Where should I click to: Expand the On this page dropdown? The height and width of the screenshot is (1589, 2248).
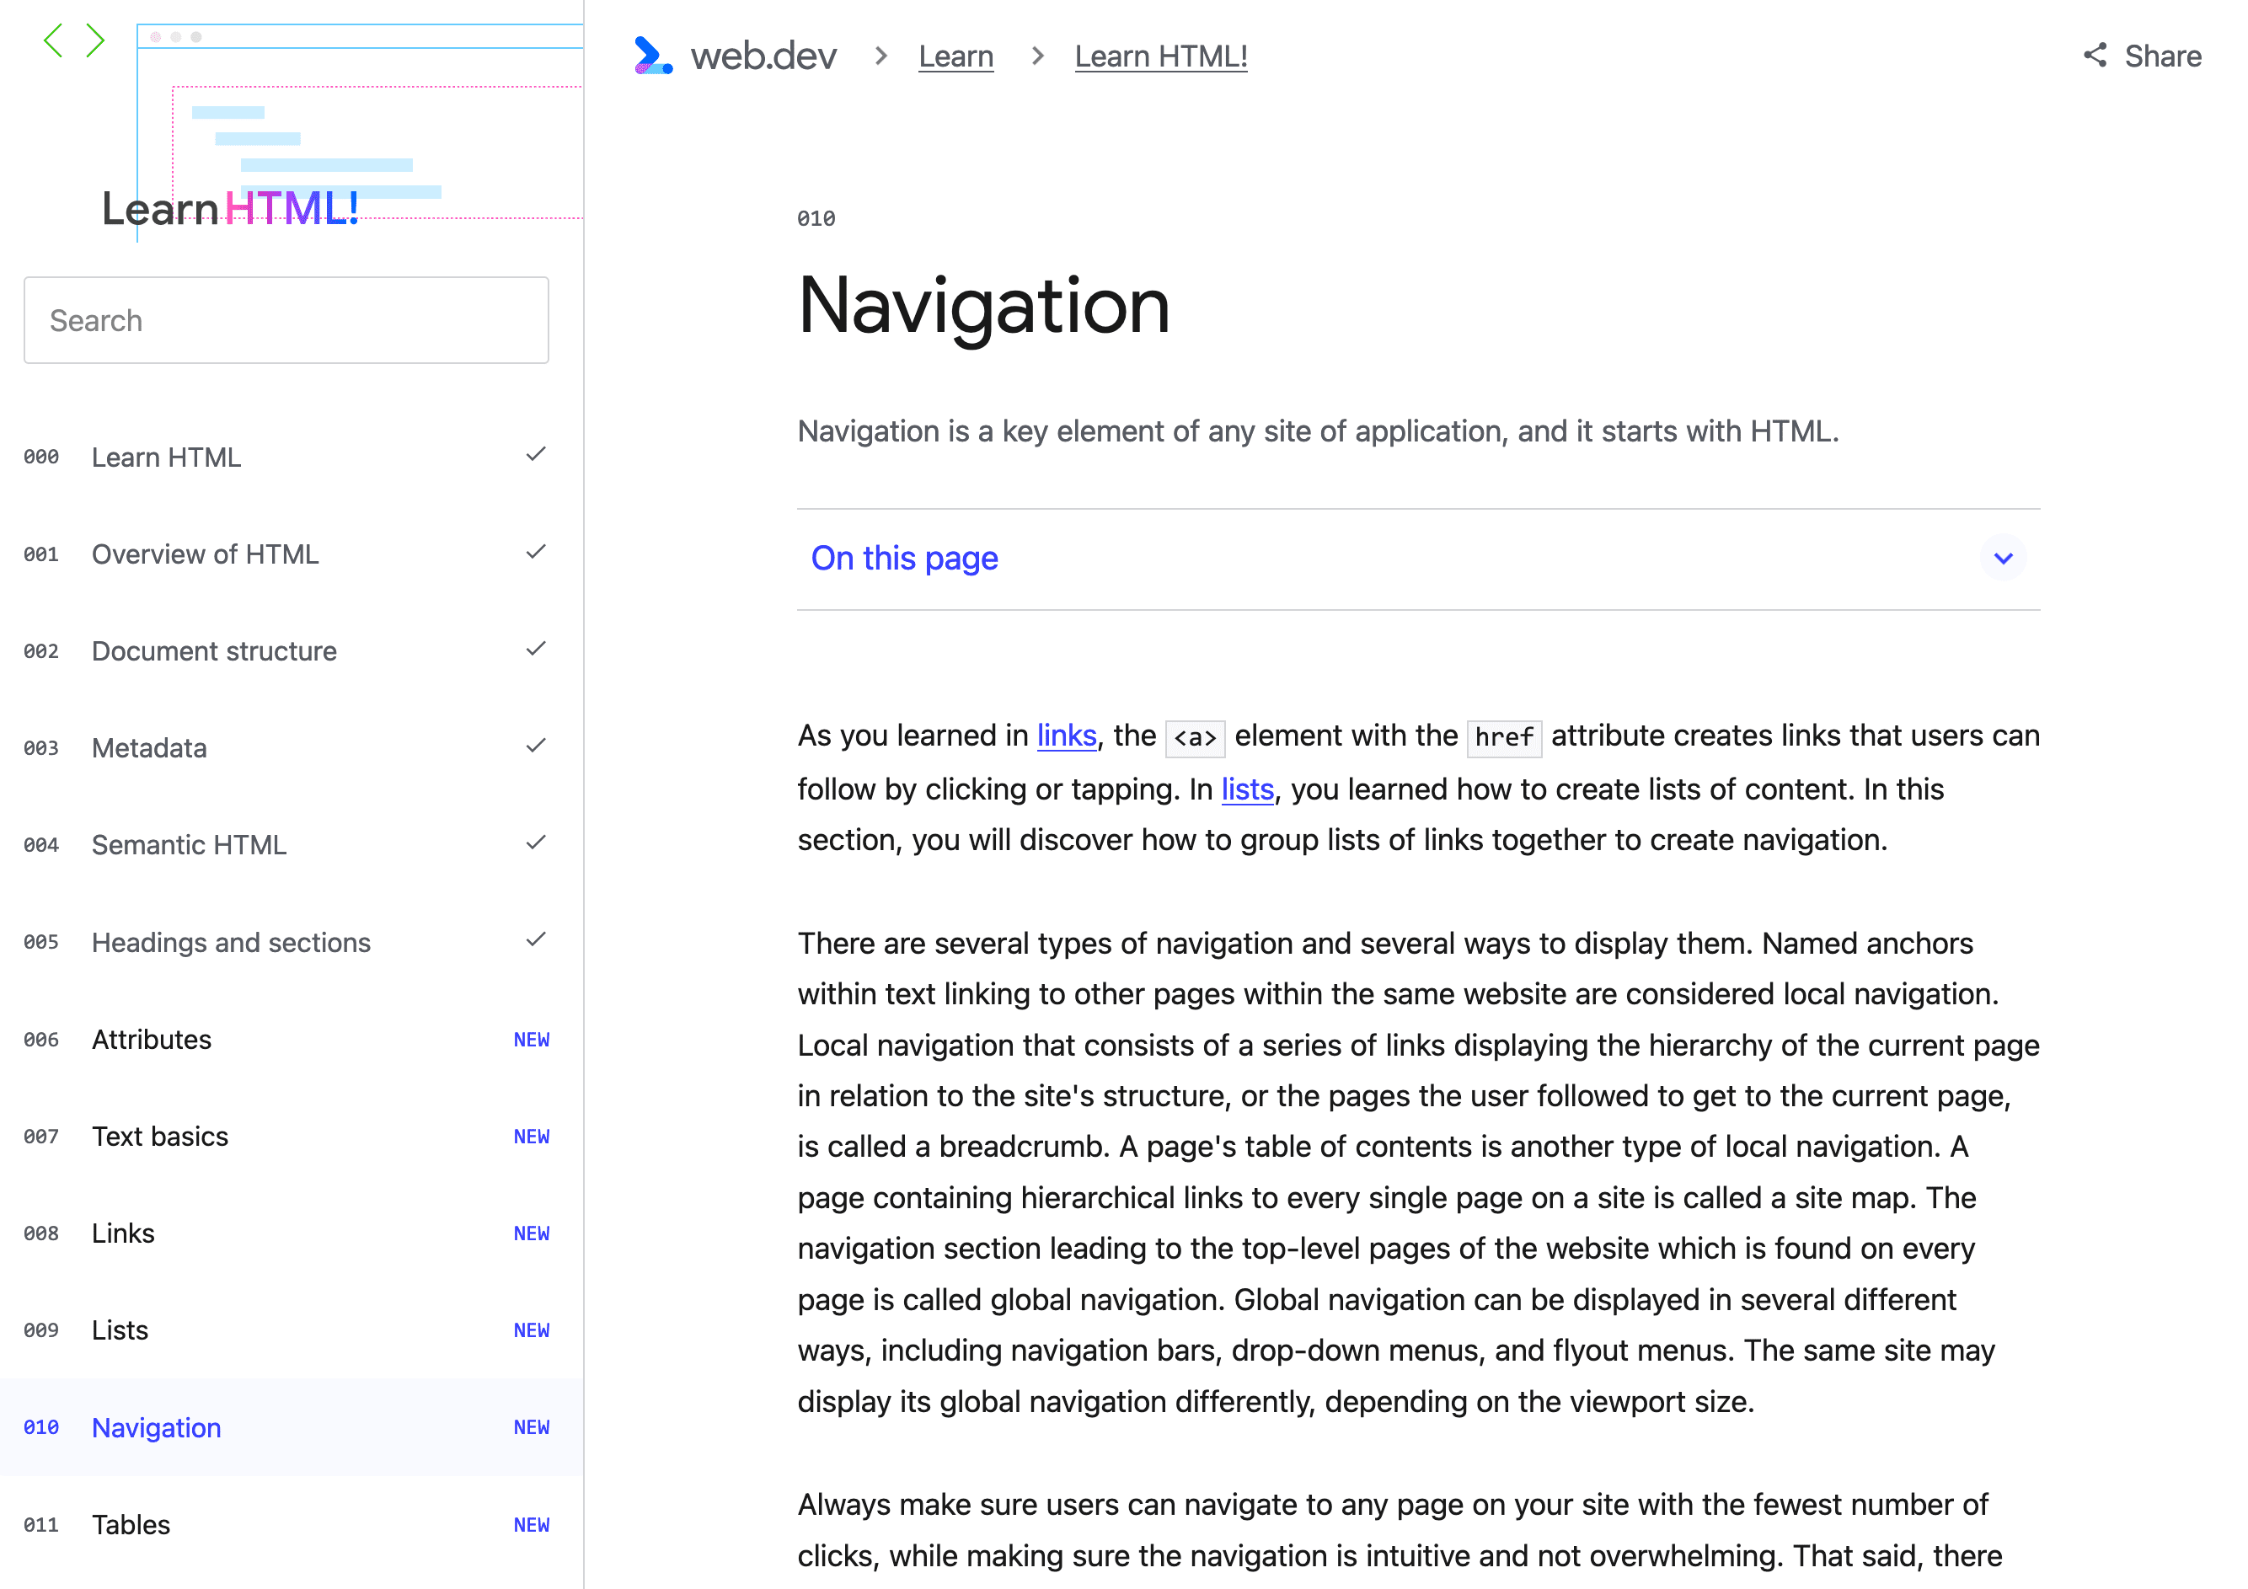2004,557
